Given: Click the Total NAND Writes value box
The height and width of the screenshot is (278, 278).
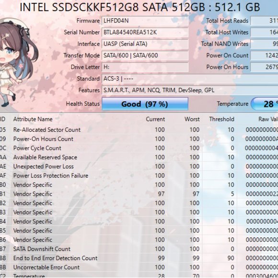Looking at the screenshot, I should (264, 44).
